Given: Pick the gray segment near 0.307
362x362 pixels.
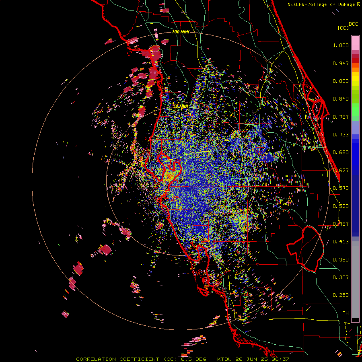Looking at the screenshot, I should click(355, 280).
